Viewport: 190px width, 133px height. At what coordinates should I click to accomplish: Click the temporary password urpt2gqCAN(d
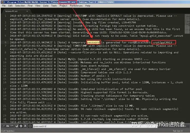tap(162, 42)
